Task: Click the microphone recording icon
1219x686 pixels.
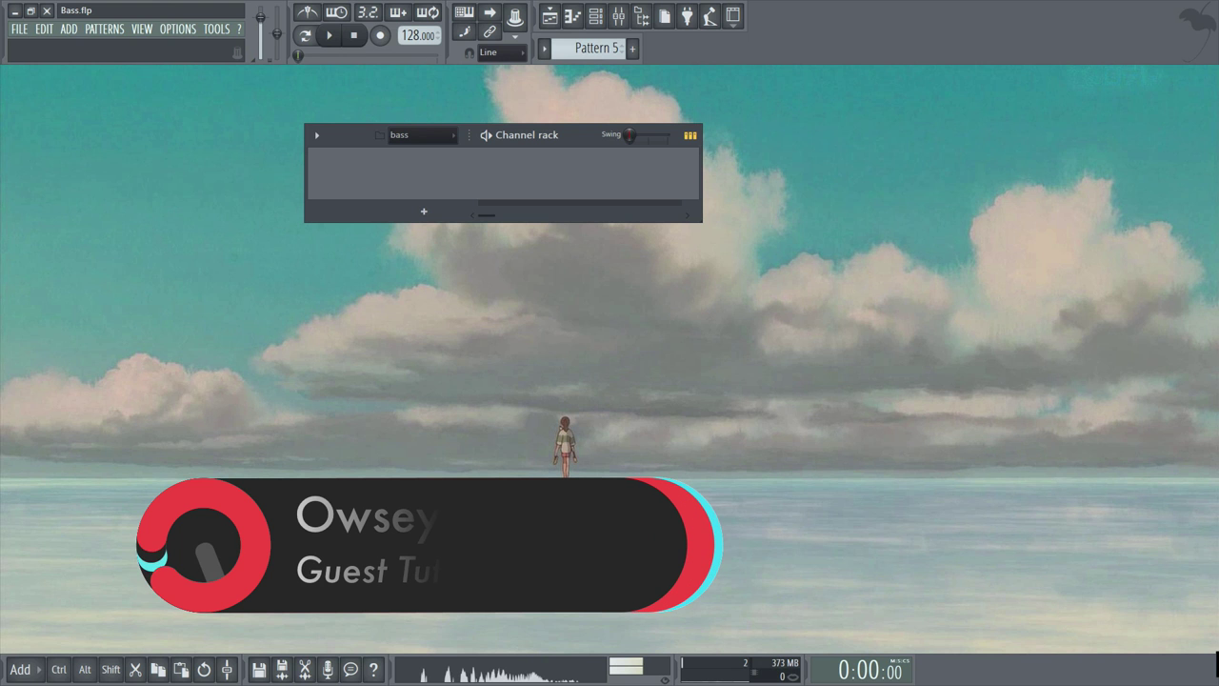Action: 328,670
